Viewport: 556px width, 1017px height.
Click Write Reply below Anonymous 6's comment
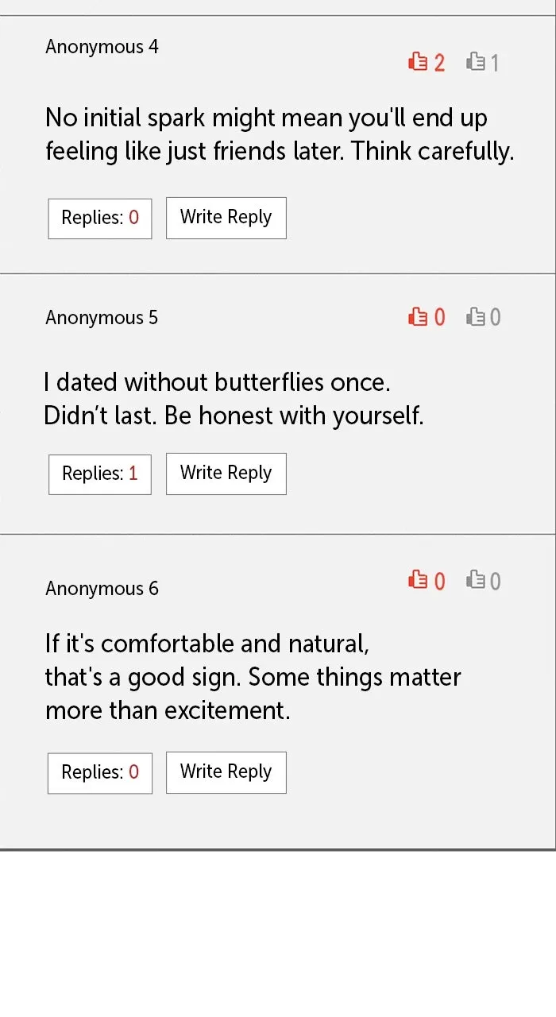click(226, 772)
